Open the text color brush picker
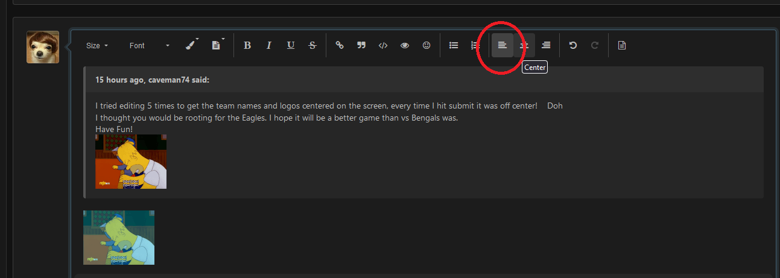This screenshot has height=278, width=780. point(192,45)
